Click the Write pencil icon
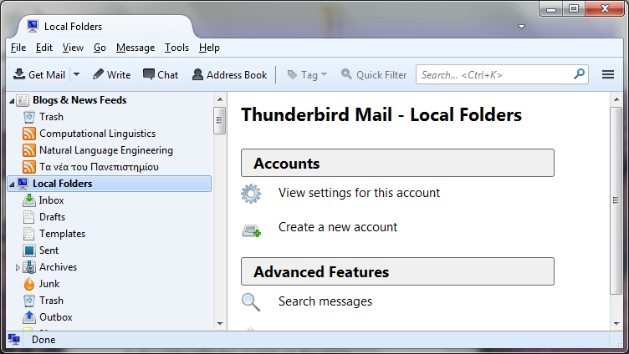 click(x=98, y=74)
